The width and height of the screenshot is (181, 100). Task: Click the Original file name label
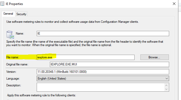(17, 64)
